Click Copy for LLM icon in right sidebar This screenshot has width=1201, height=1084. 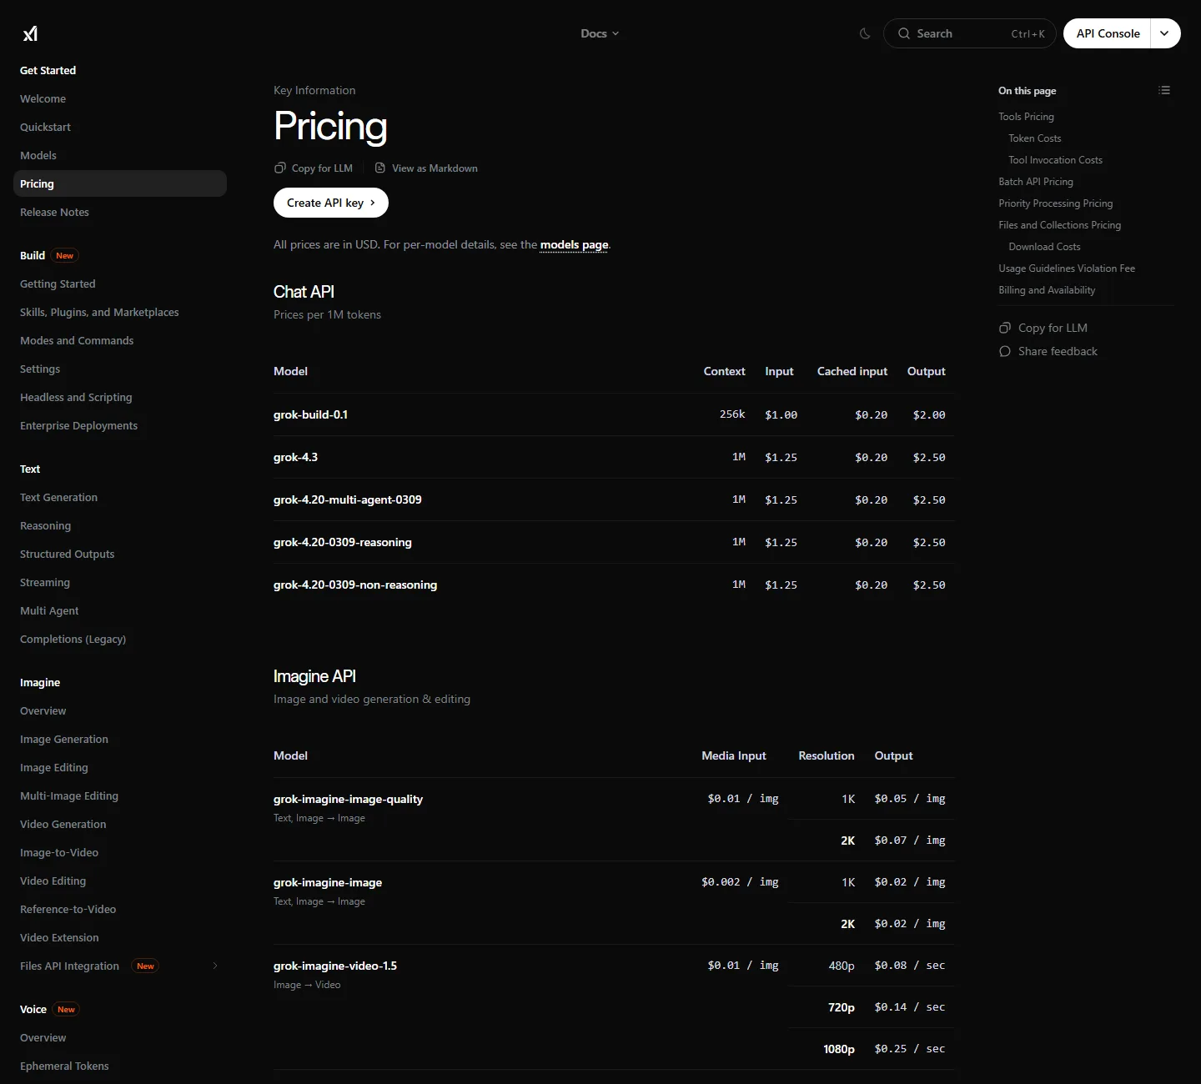pyautogui.click(x=1005, y=328)
